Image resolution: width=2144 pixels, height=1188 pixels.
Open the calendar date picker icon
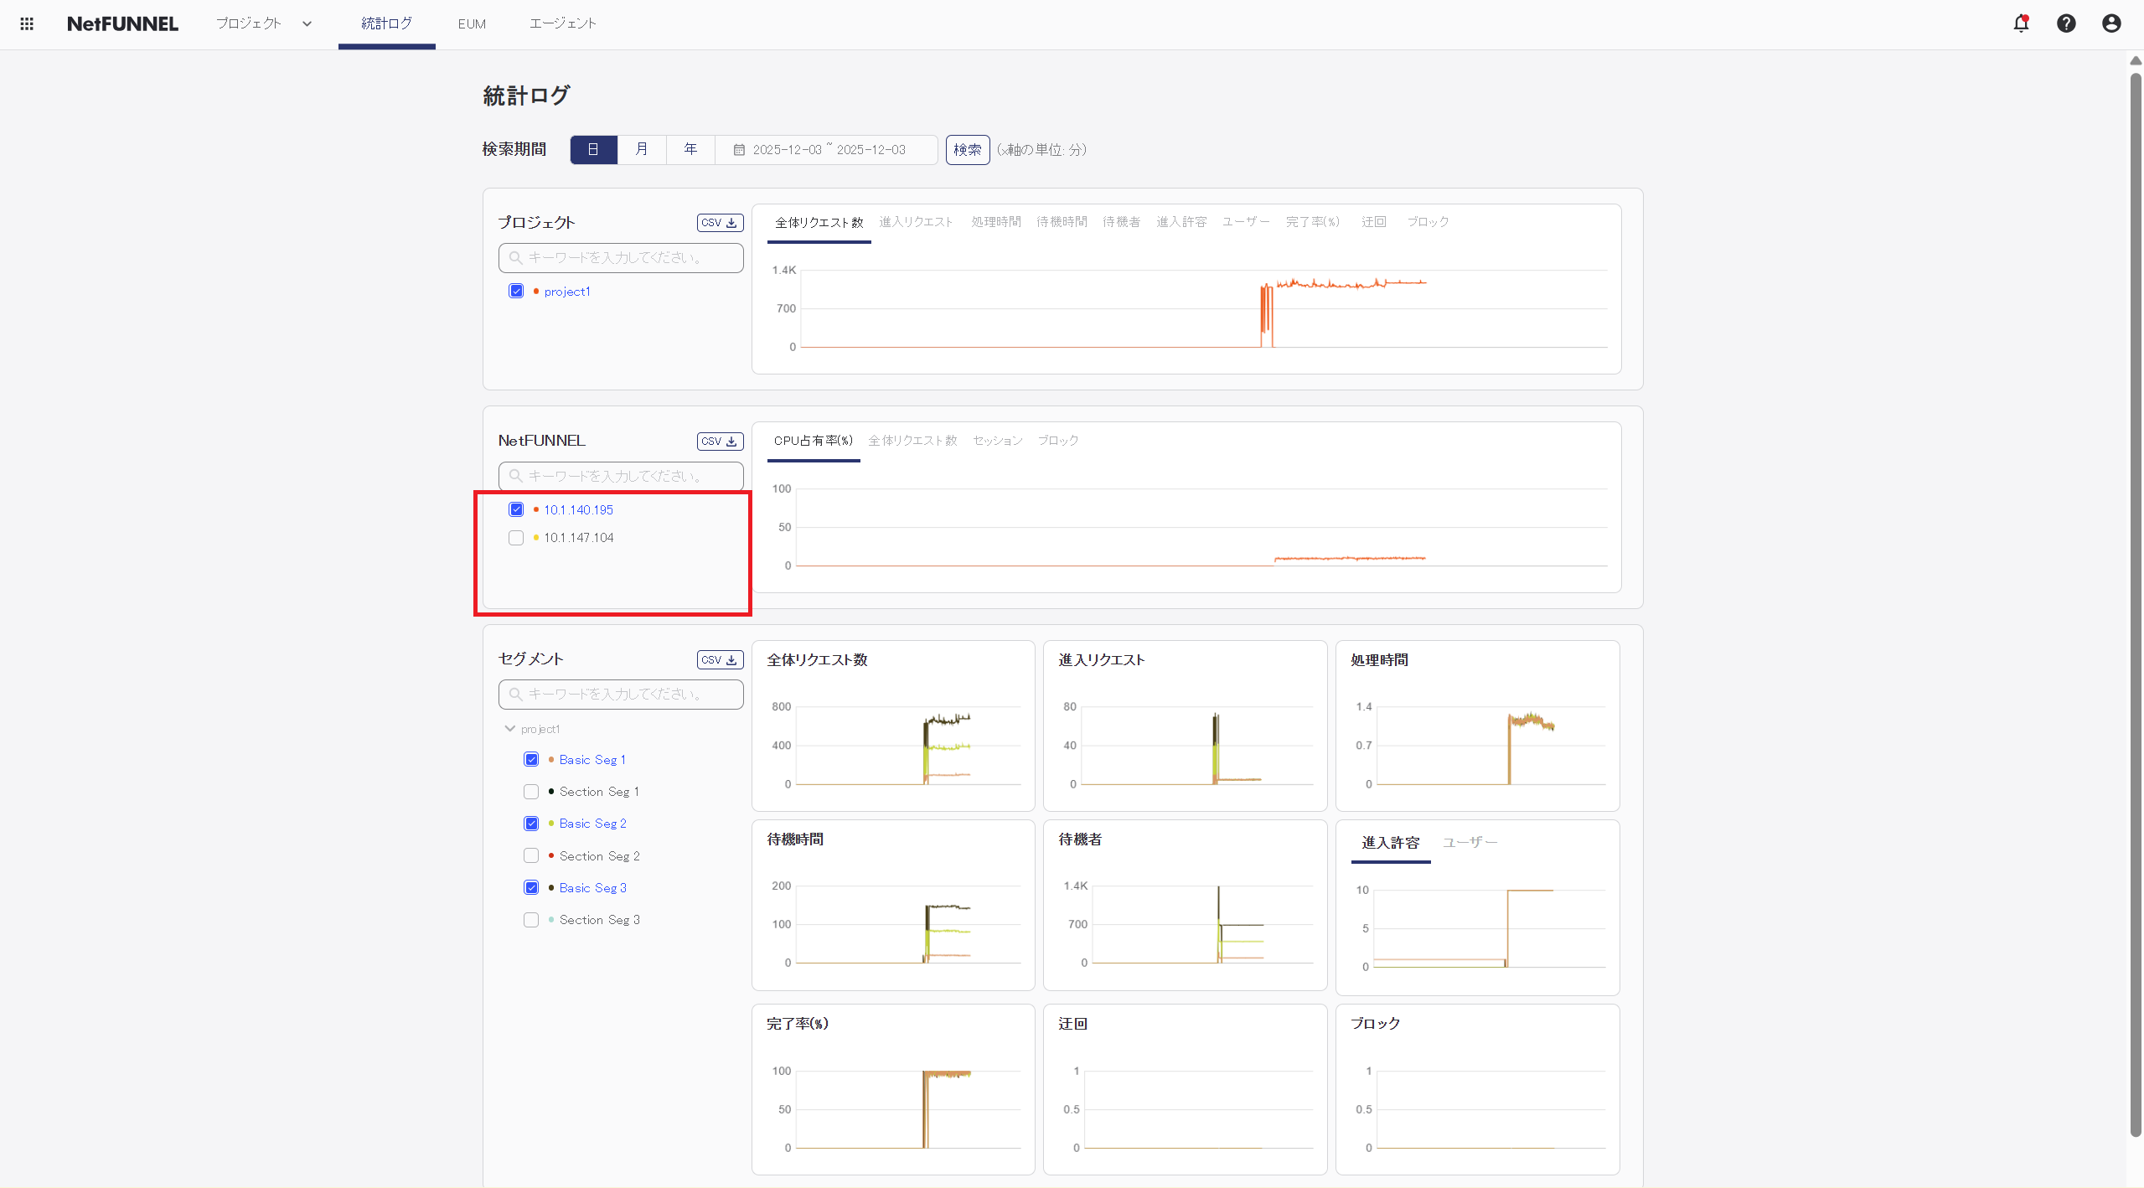[x=739, y=149]
